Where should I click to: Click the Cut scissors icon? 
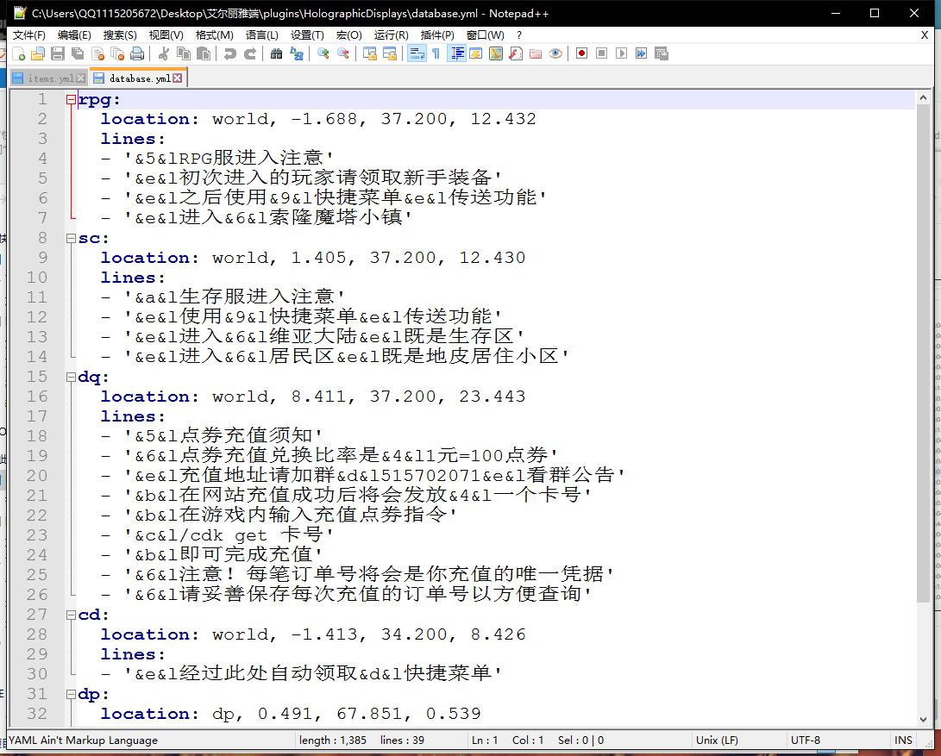[163, 54]
